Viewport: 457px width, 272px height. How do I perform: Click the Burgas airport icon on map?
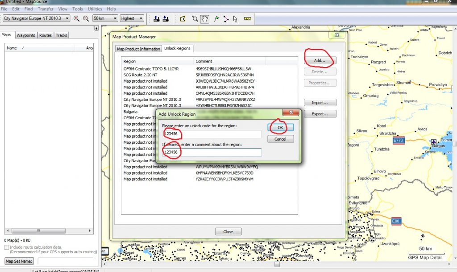point(434,142)
